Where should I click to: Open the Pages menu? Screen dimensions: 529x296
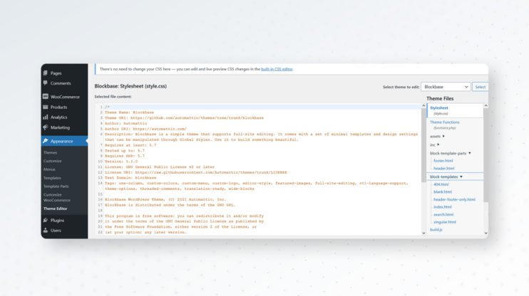point(56,73)
